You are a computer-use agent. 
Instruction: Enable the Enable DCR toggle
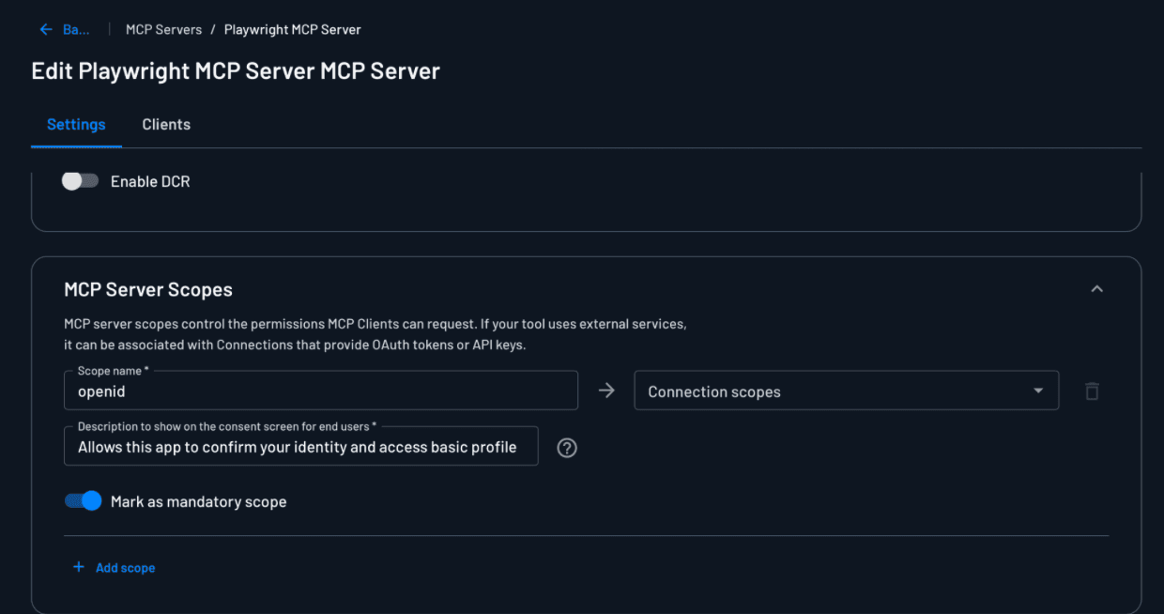click(80, 180)
